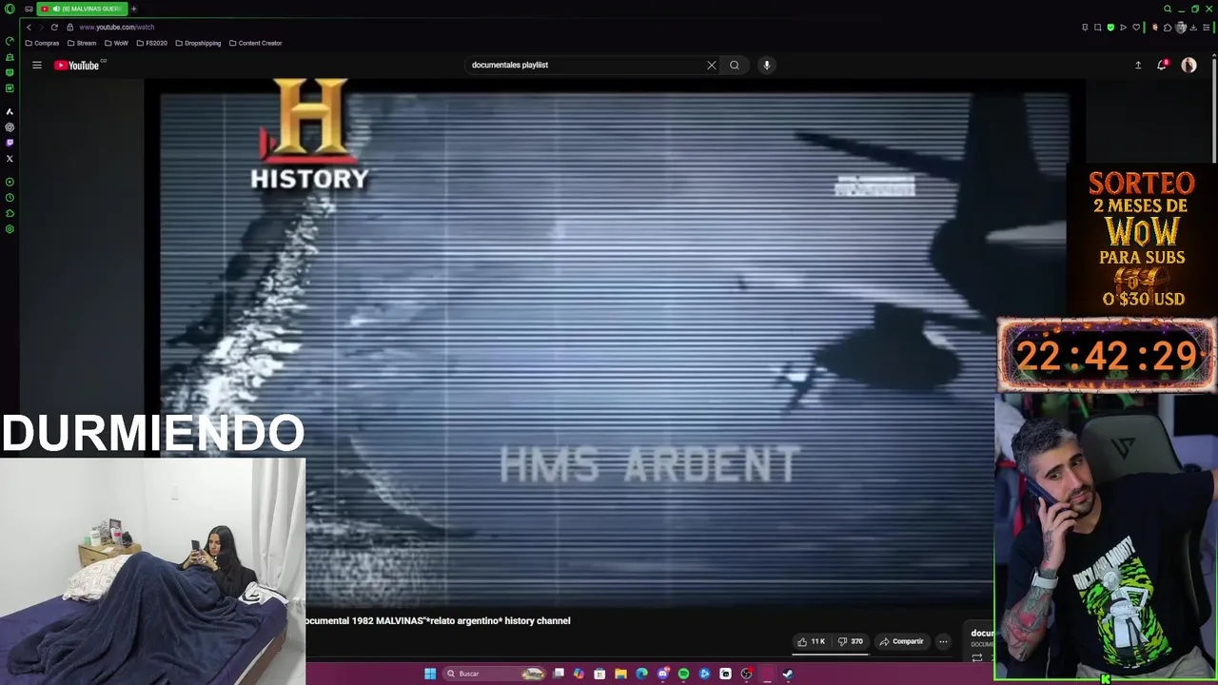Viewport: 1218px width, 685px height.
Task: Click the www.youtube.com/watch address bar
Action: [x=116, y=27]
